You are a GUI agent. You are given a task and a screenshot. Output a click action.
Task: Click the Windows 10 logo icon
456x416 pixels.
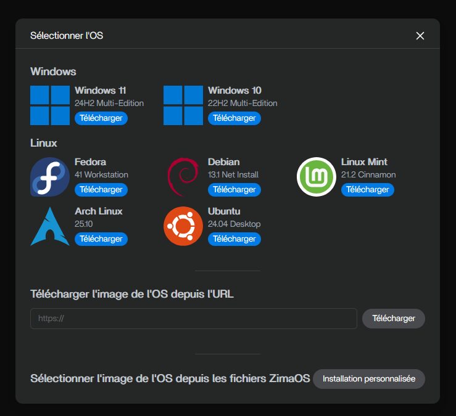pyautogui.click(x=183, y=105)
